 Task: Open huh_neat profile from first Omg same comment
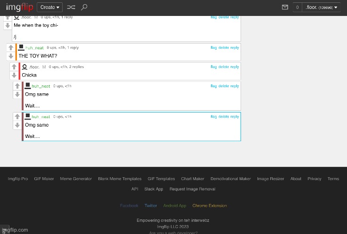pyautogui.click(x=40, y=86)
